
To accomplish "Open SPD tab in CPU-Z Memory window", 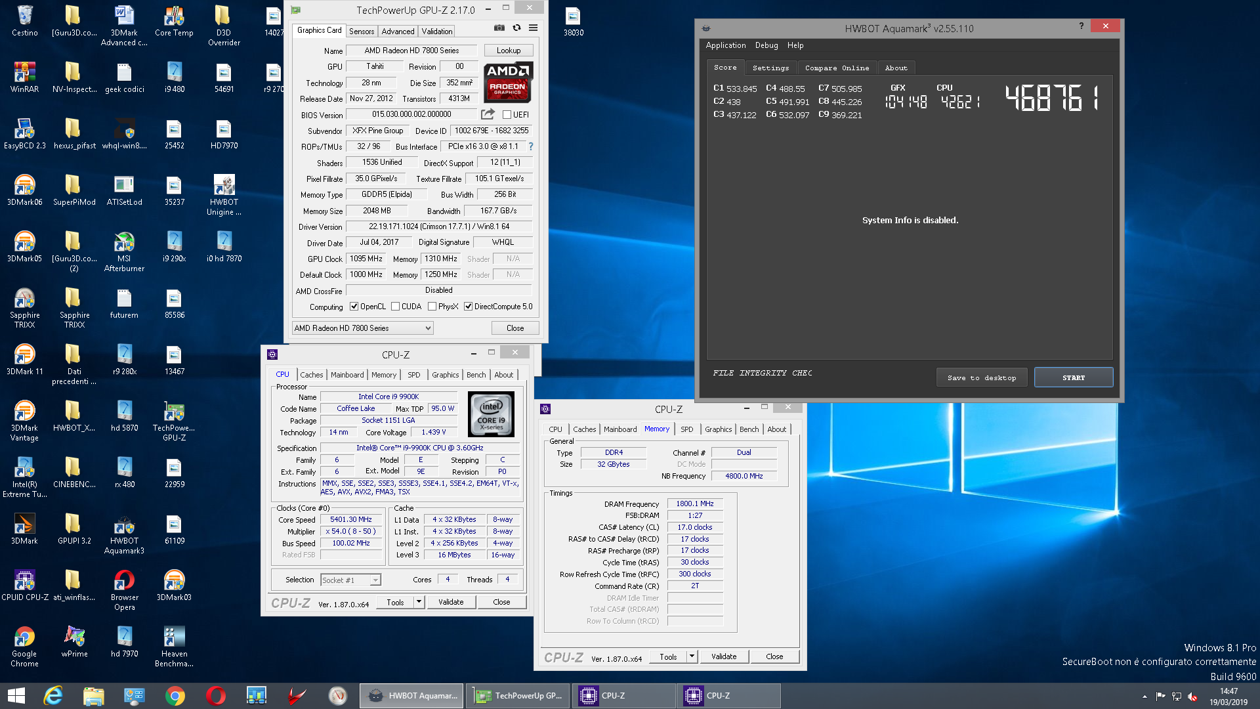I will click(x=686, y=429).
